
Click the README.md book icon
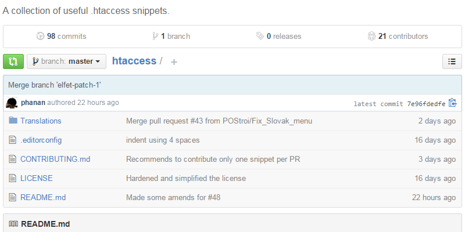(13, 224)
